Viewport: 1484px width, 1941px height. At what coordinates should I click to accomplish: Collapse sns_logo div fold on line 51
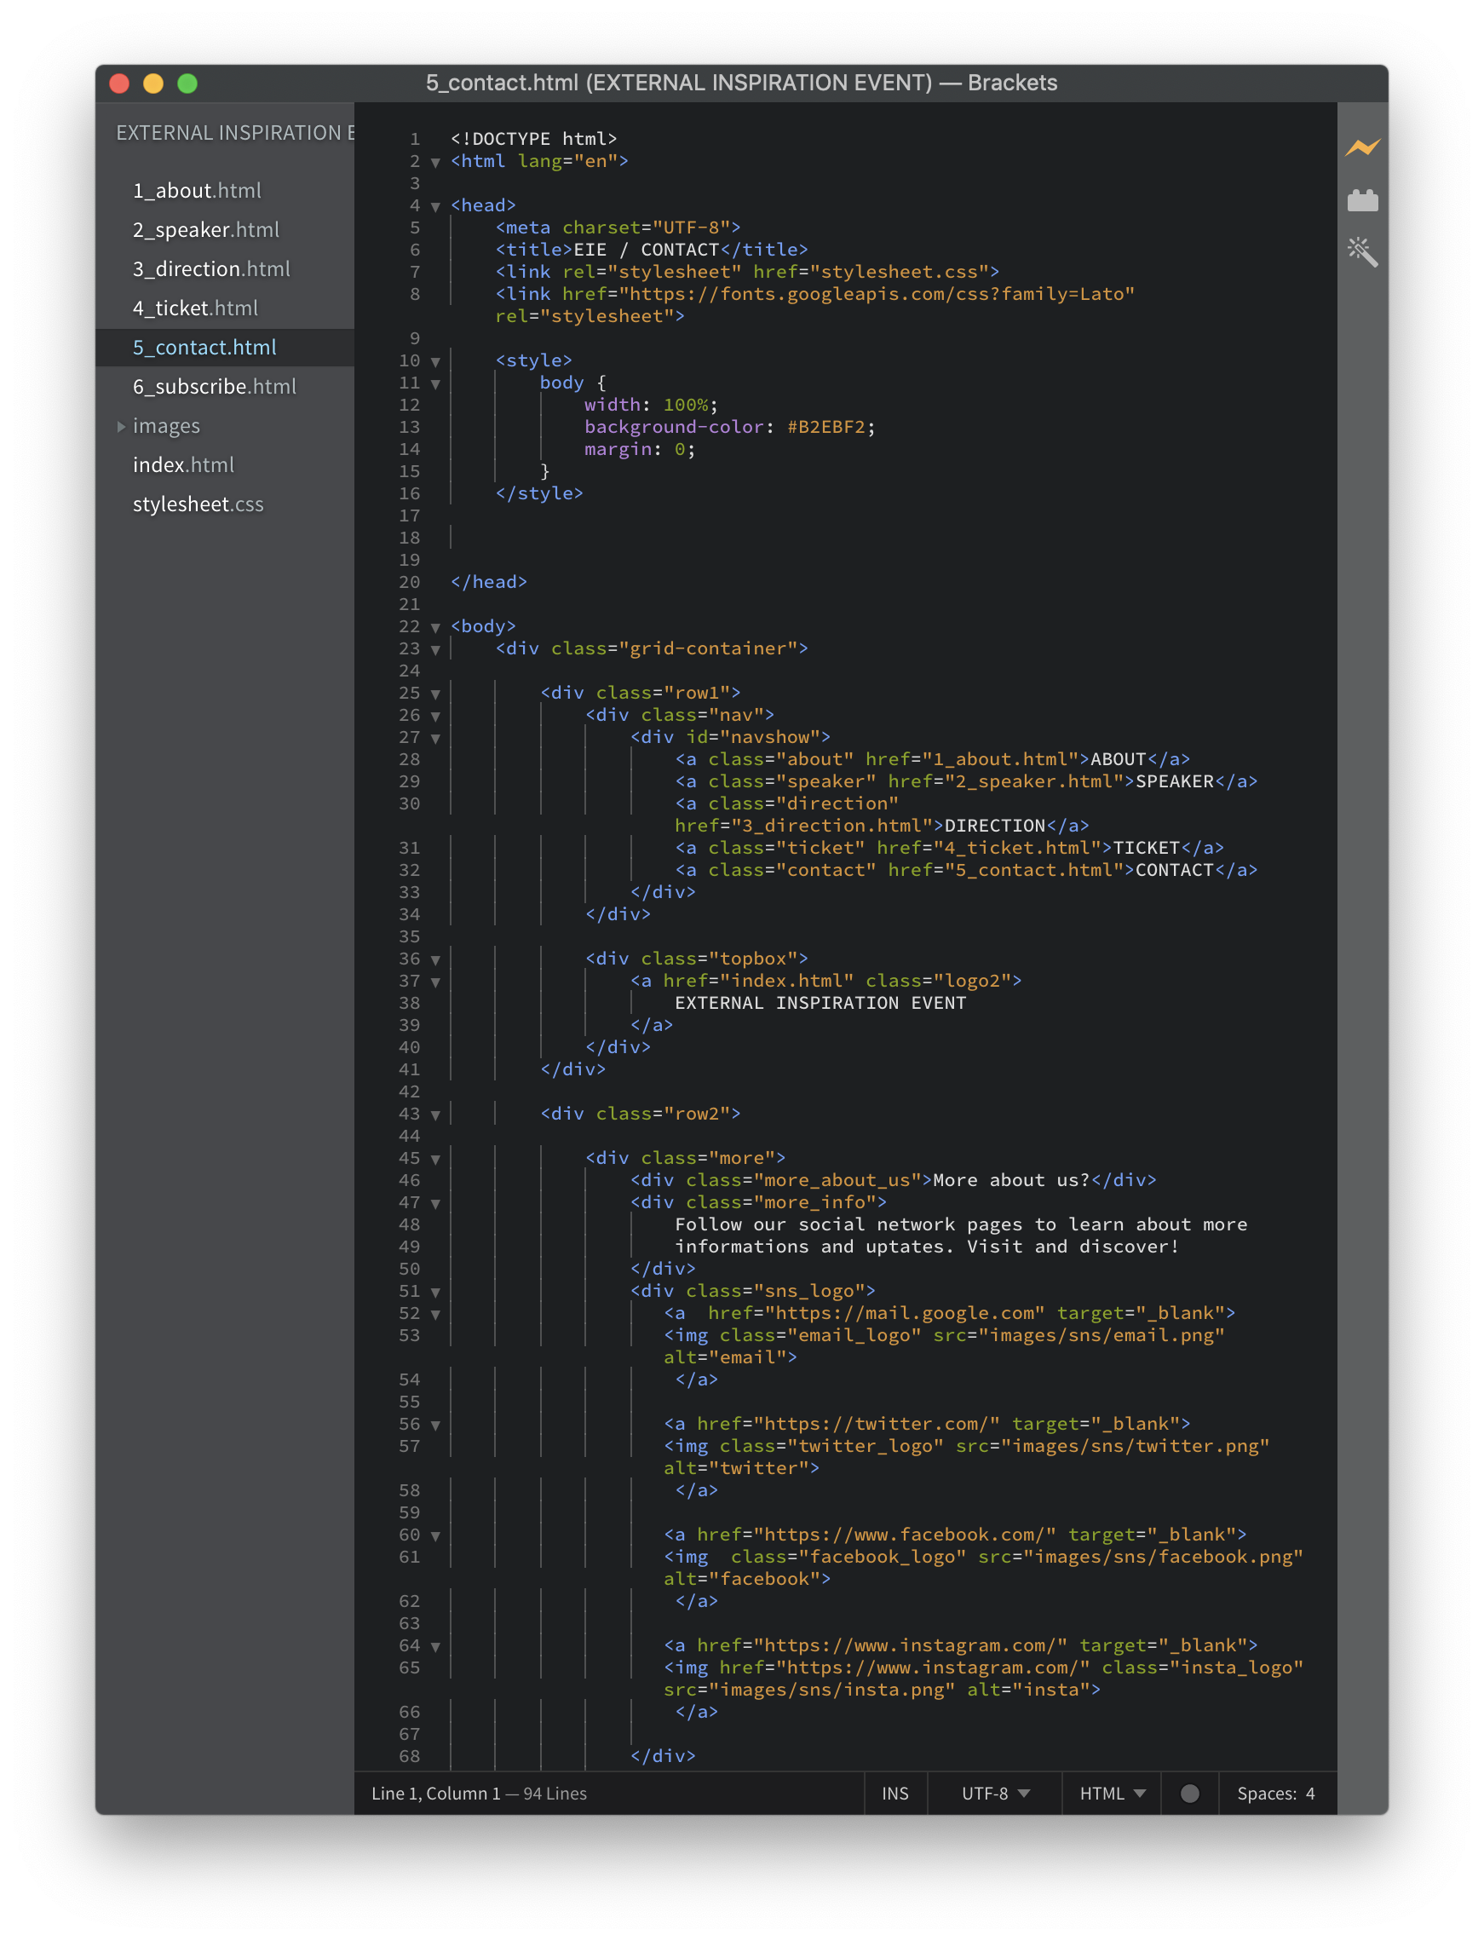(434, 1292)
